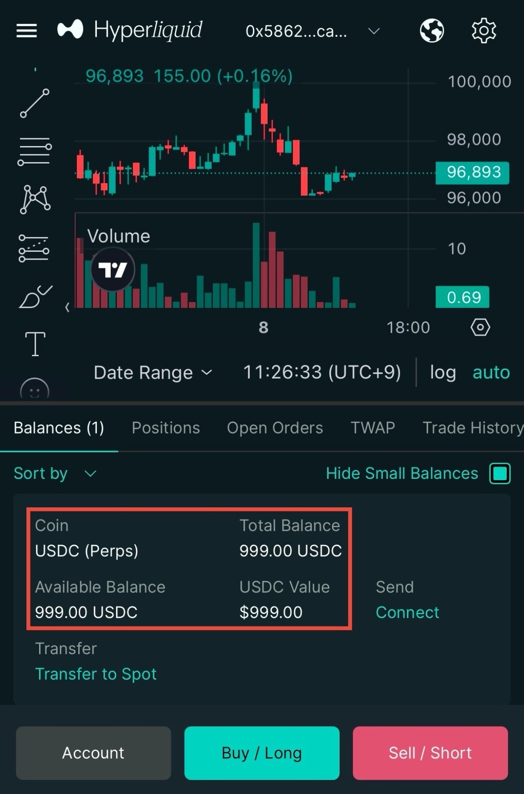The image size is (524, 794).
Task: Click the TradingView logo badge
Action: (x=113, y=269)
